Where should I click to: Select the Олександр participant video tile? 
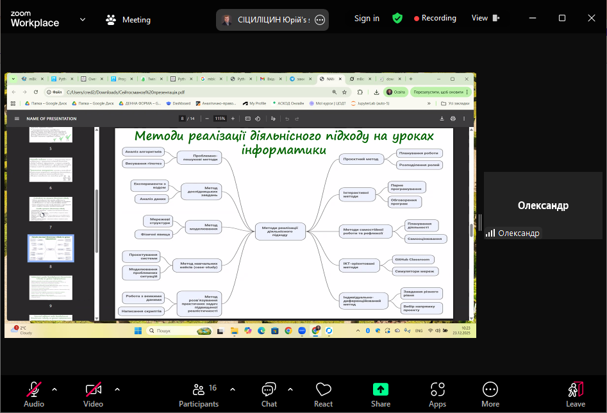(x=542, y=206)
